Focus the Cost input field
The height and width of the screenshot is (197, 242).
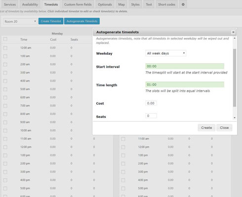click(151, 103)
